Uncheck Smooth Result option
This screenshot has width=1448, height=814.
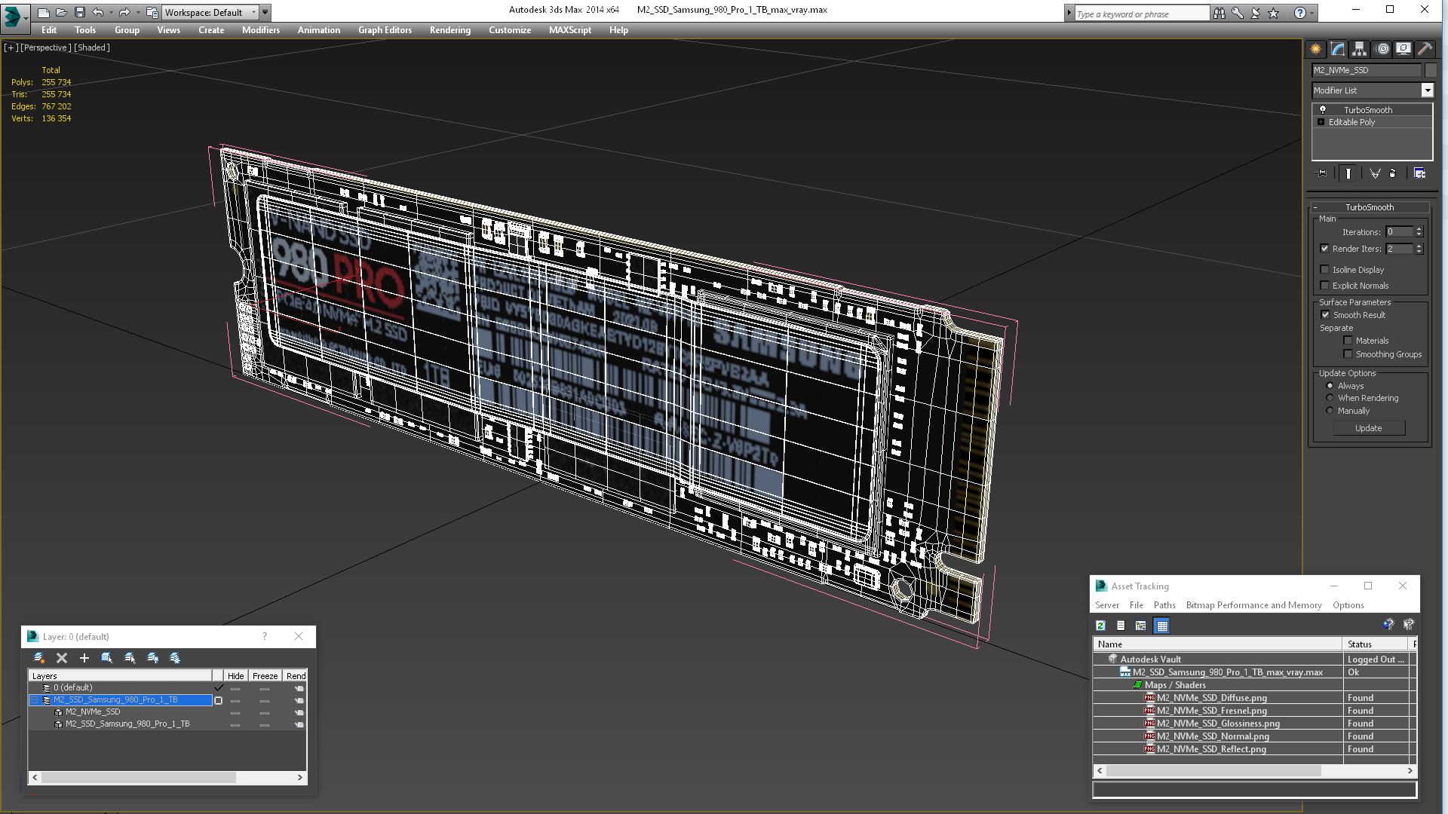point(1325,315)
